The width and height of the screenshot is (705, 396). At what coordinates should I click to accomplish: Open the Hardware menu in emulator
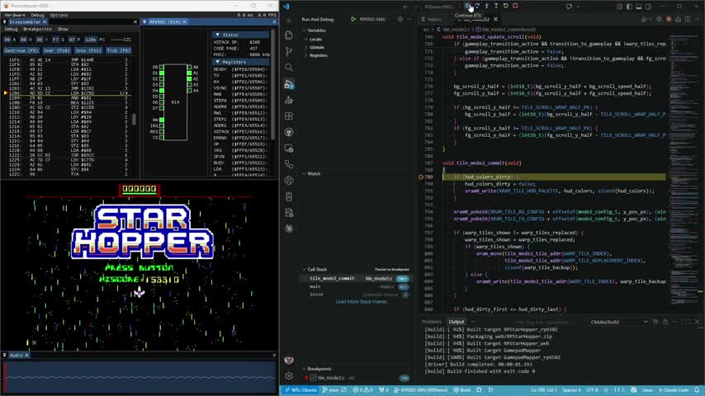(15, 15)
